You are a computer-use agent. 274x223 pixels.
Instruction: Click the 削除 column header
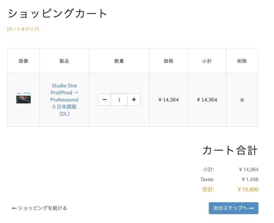(x=242, y=61)
